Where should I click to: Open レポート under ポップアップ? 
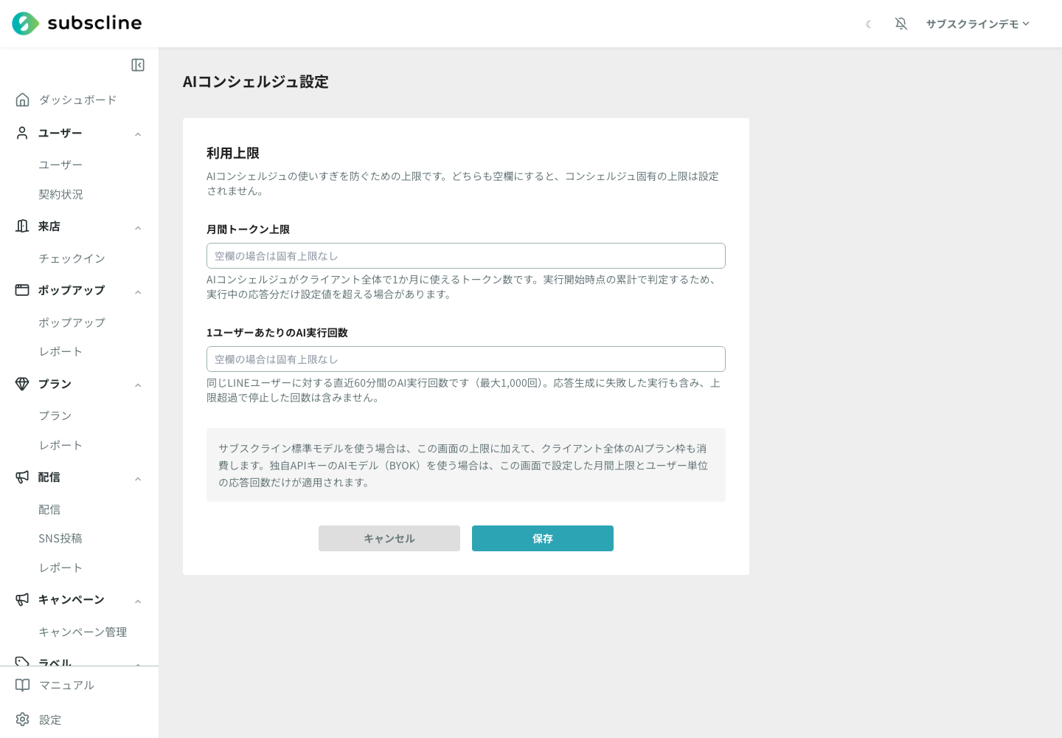(x=60, y=351)
